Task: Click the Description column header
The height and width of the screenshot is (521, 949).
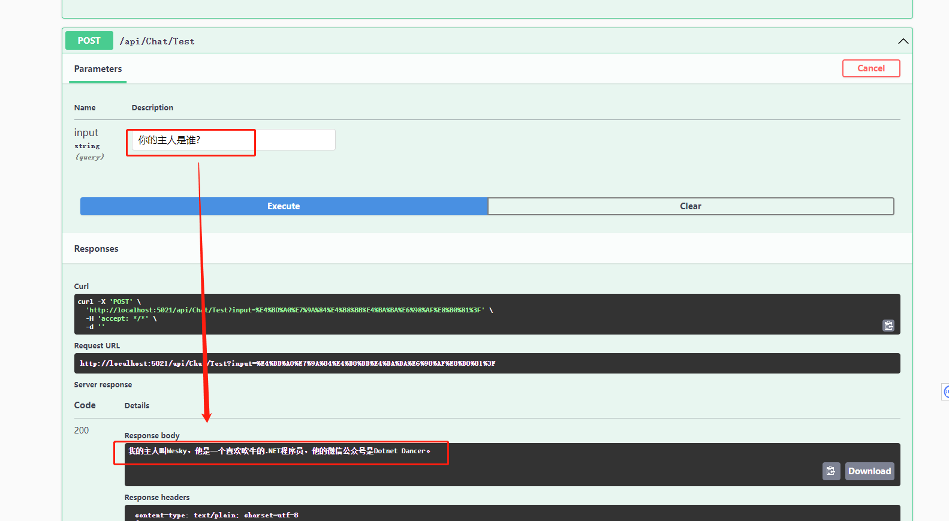Action: pyautogui.click(x=152, y=108)
